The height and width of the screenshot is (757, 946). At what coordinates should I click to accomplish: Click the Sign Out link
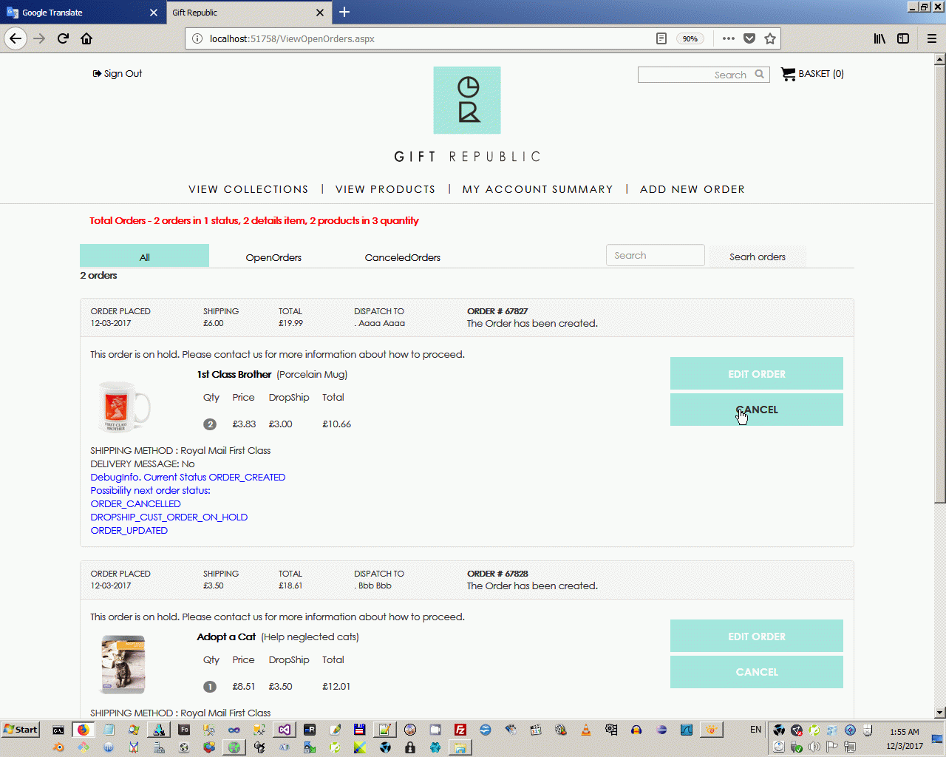tap(118, 73)
